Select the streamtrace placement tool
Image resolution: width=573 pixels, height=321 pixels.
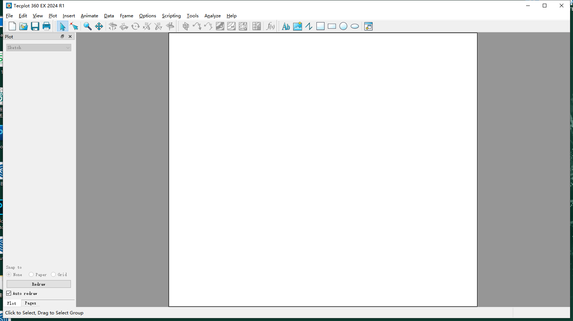coord(197,26)
